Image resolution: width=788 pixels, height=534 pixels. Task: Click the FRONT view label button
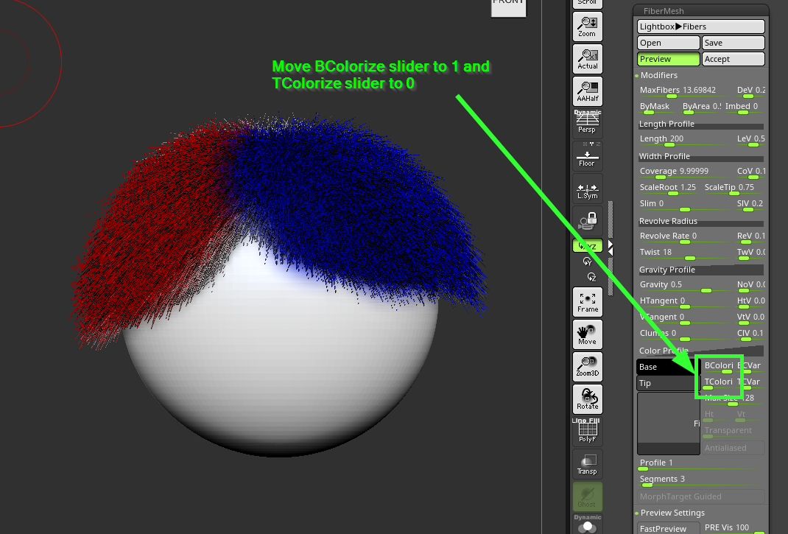click(509, 7)
